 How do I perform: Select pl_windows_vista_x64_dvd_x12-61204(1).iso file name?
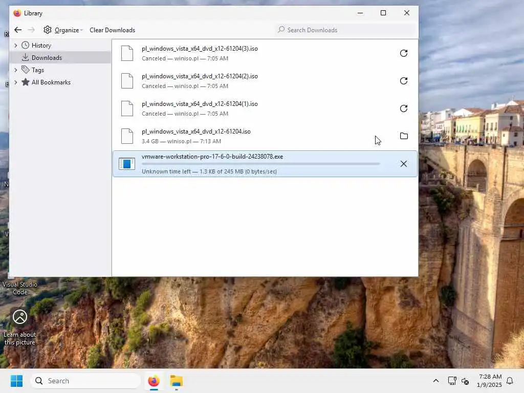[200, 104]
